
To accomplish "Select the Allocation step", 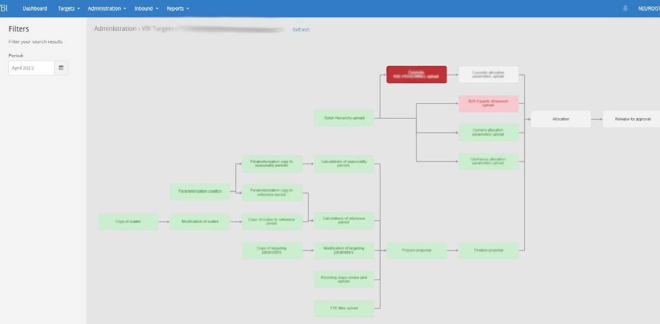I will (560, 119).
